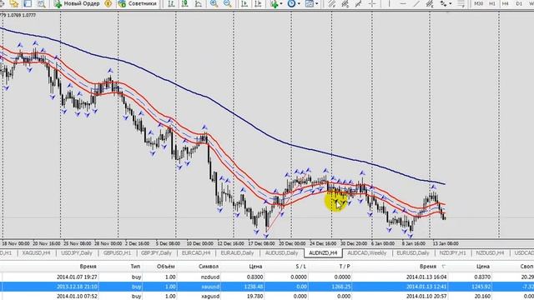This screenshot has height=300, width=534.
Task: Click the price value 19.780
Action: pyautogui.click(x=254, y=297)
